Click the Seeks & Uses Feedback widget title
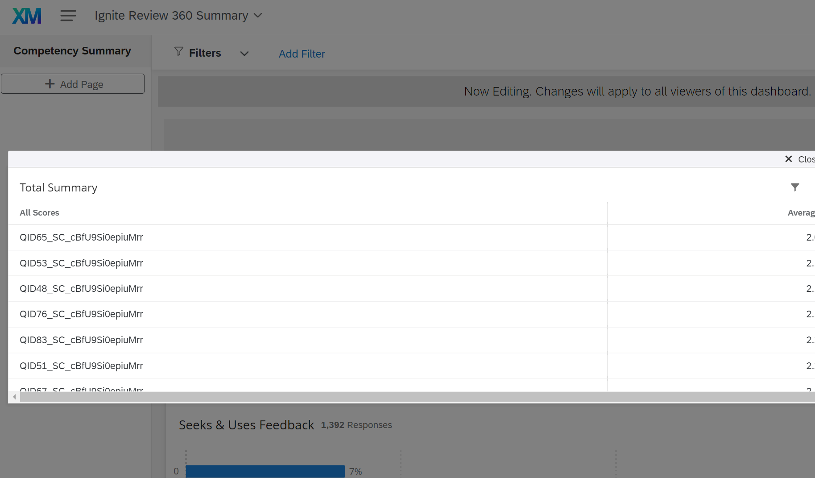The height and width of the screenshot is (478, 815). point(246,425)
